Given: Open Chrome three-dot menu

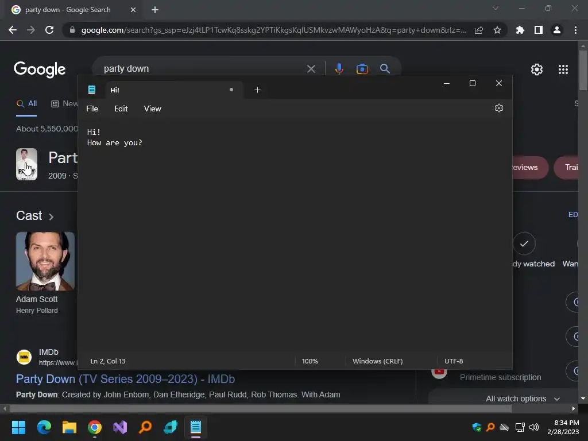Looking at the screenshot, I should [575, 30].
